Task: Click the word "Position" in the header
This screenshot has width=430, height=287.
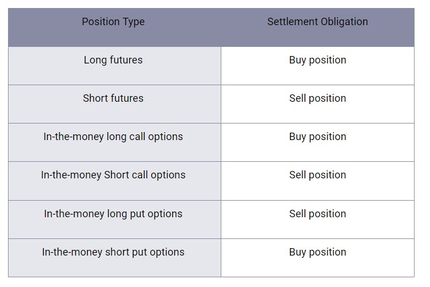Action: [x=101, y=22]
